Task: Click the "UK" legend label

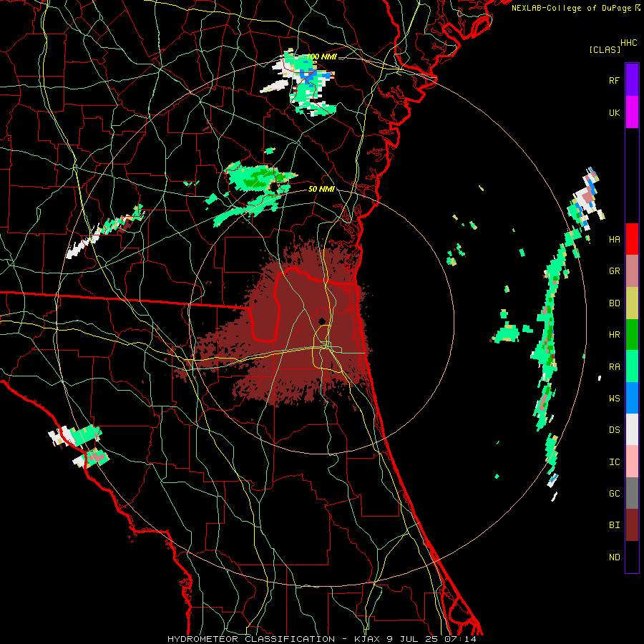Action: coord(614,112)
